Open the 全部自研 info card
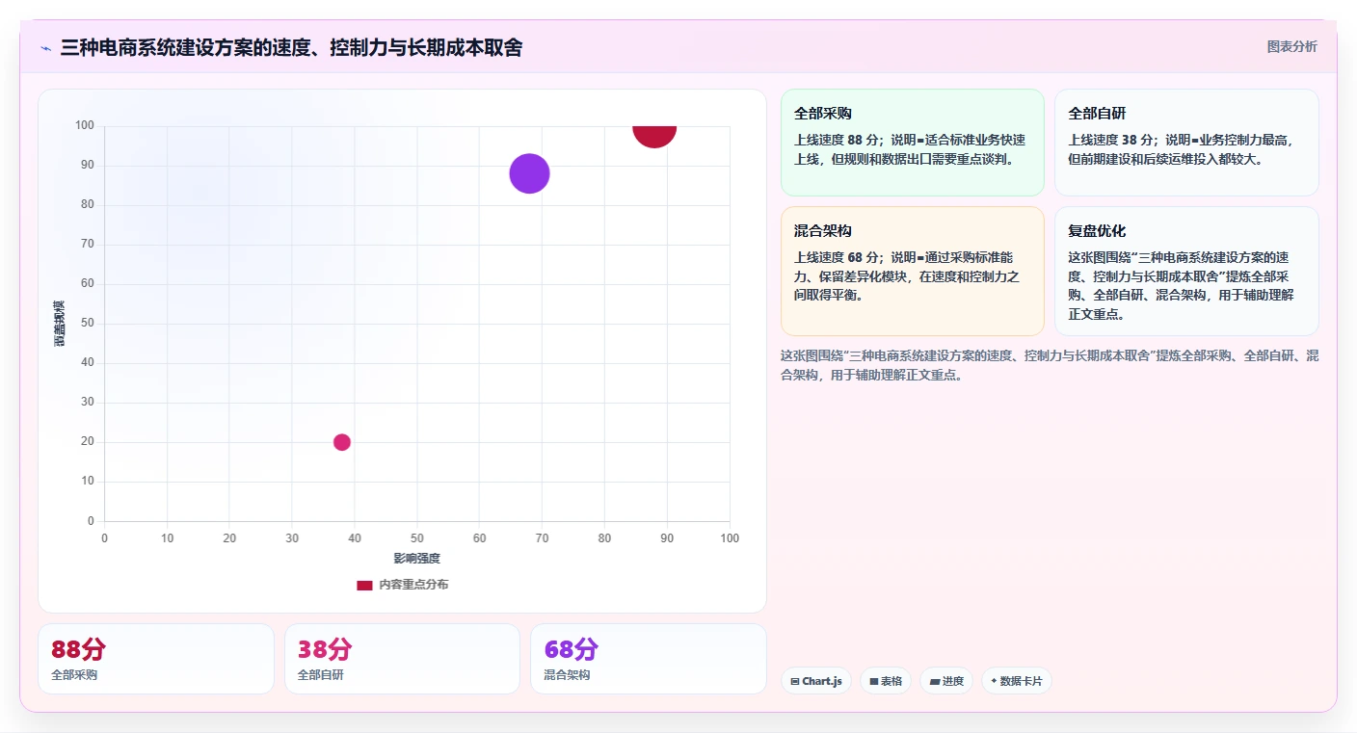This screenshot has width=1357, height=733. click(1186, 143)
